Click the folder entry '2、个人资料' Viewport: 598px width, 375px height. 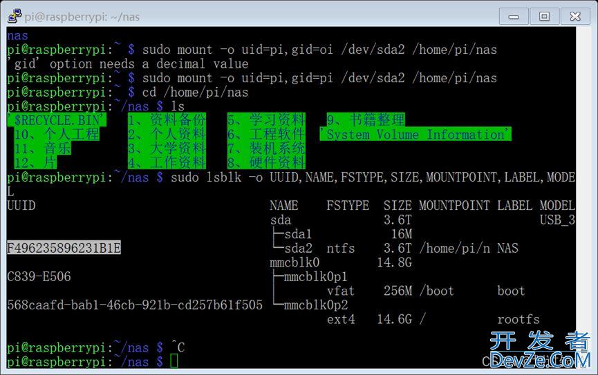167,134
